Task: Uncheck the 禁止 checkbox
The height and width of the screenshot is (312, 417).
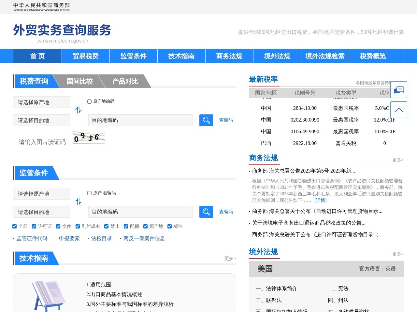Action: [106, 227]
